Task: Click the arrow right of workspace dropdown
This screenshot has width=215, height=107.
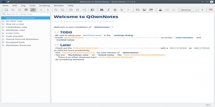Action: tap(202, 10)
